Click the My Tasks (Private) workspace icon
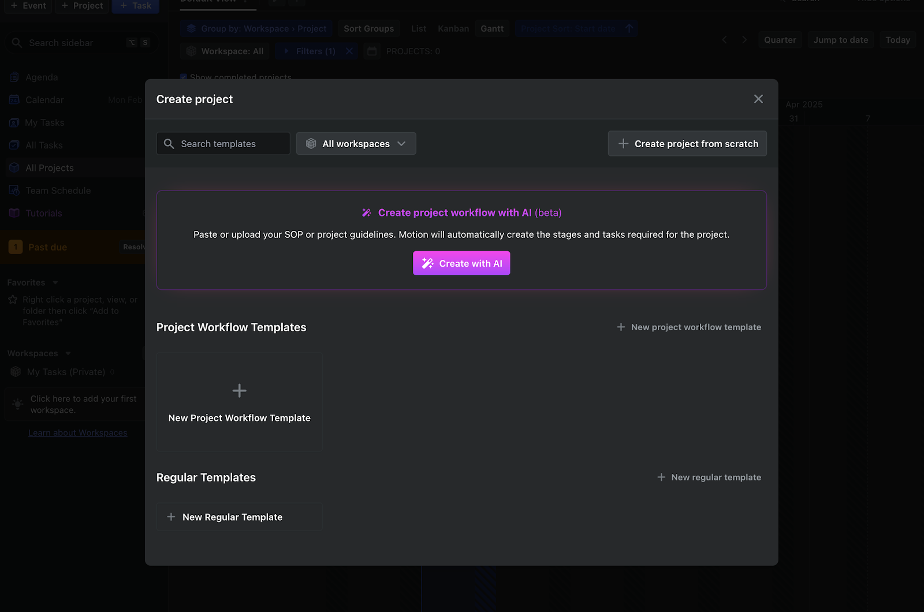This screenshot has width=924, height=612. pos(16,372)
